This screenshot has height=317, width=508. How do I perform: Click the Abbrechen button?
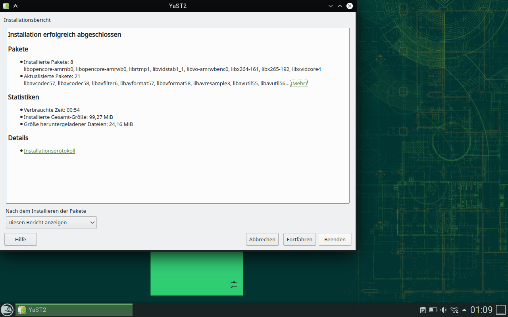point(262,239)
